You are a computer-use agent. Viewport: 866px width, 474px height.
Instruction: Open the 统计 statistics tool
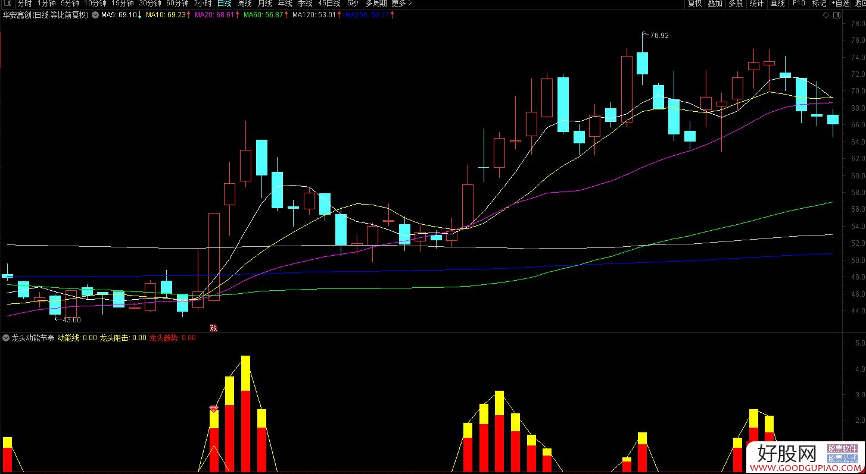click(756, 4)
